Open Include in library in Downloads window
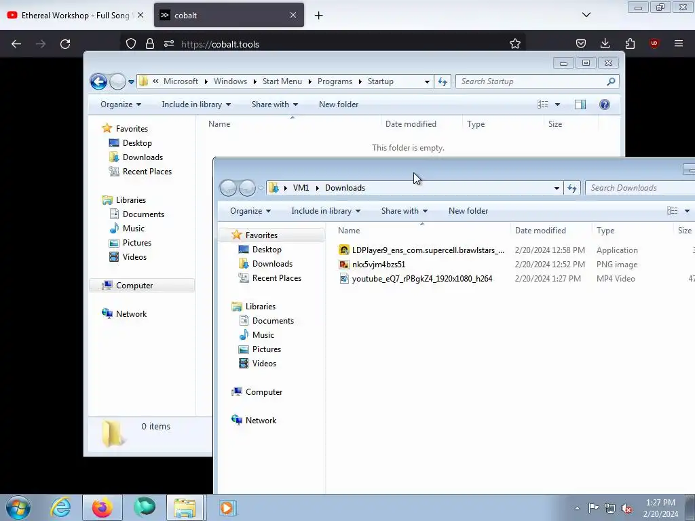695x521 pixels. click(326, 211)
